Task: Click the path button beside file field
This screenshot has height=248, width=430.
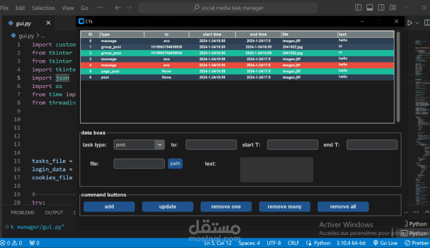Action: (x=175, y=164)
